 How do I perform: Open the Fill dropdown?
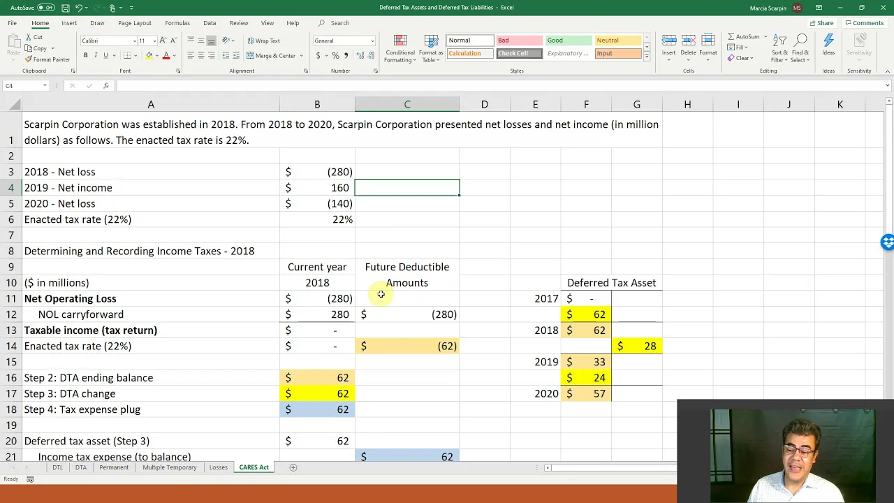(x=737, y=48)
